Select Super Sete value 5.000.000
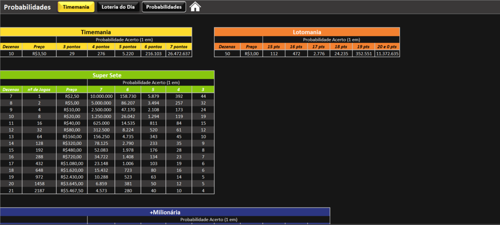 coord(101,103)
